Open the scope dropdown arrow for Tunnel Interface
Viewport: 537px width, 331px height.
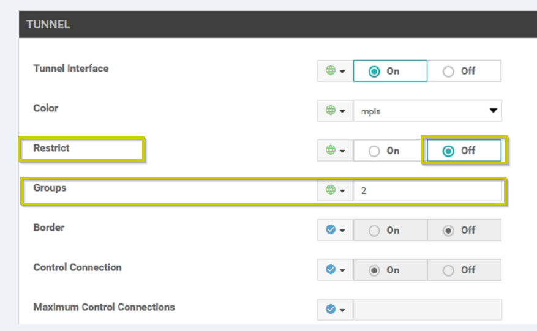[x=342, y=72]
